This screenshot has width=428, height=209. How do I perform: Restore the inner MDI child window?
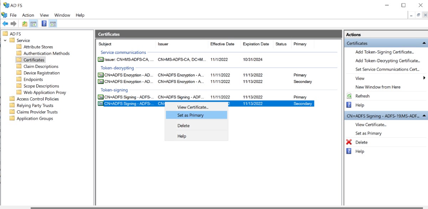click(418, 15)
